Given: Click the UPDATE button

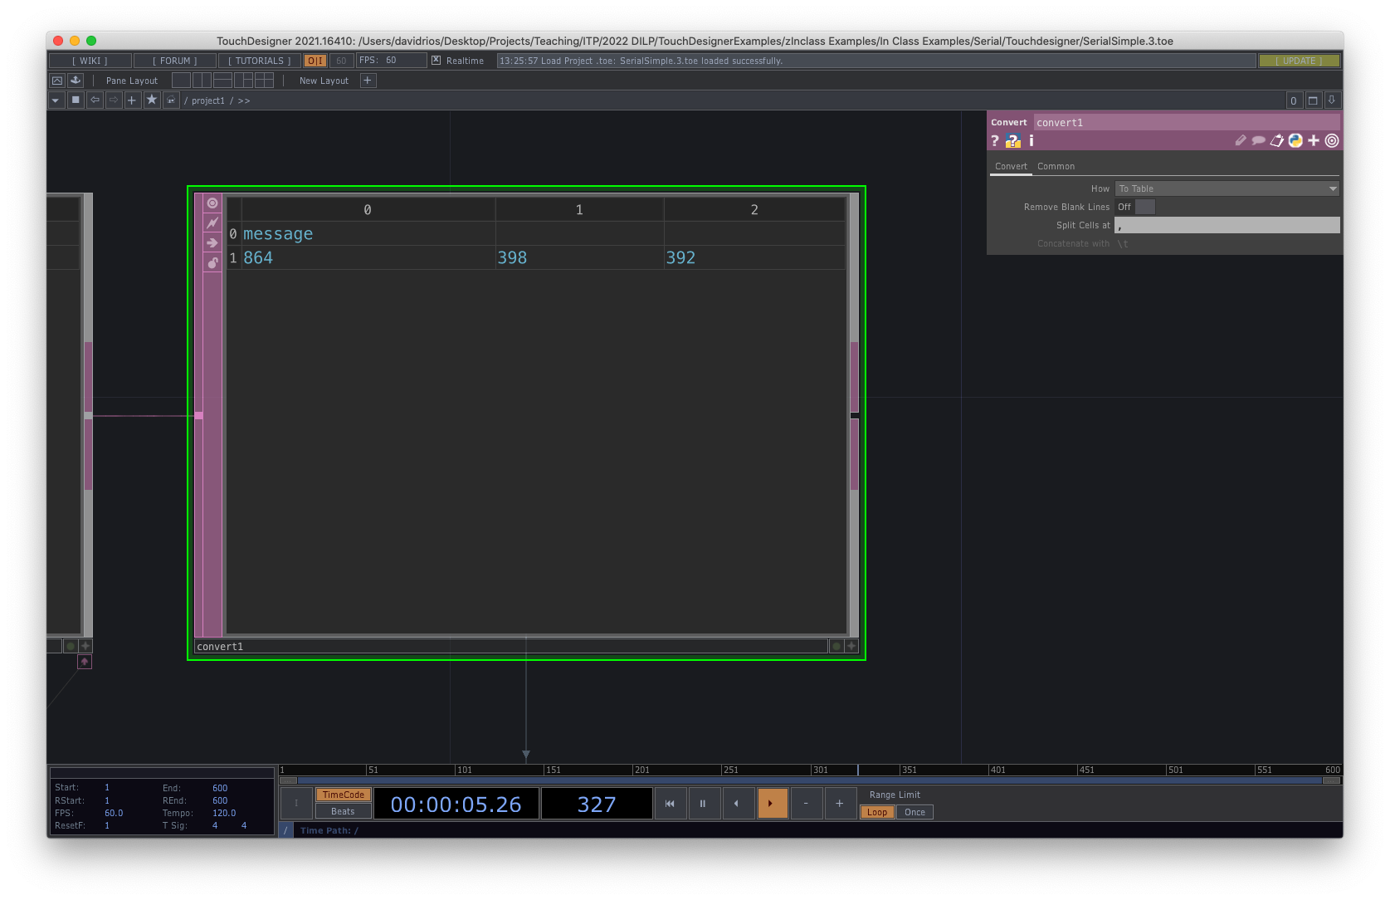Looking at the screenshot, I should pyautogui.click(x=1299, y=61).
